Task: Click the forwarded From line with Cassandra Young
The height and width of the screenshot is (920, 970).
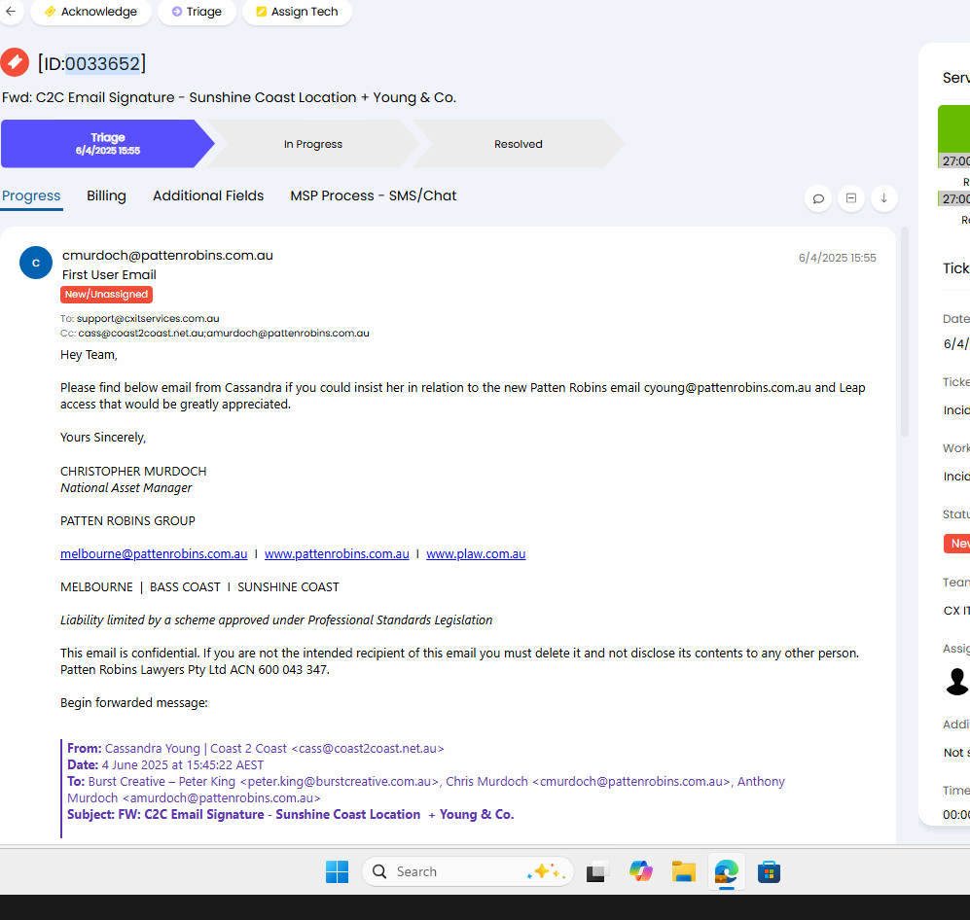Action: coord(256,749)
